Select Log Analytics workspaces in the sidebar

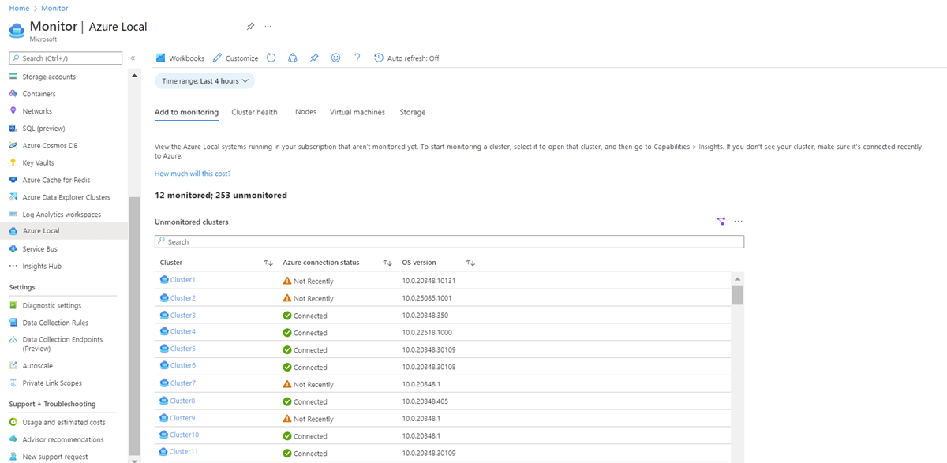point(62,214)
